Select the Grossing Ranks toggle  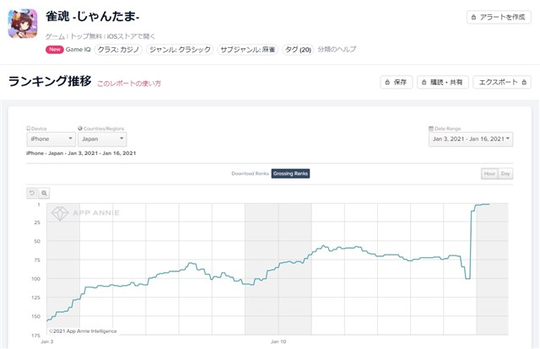(290, 174)
